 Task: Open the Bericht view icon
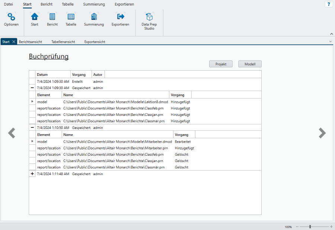point(52,17)
